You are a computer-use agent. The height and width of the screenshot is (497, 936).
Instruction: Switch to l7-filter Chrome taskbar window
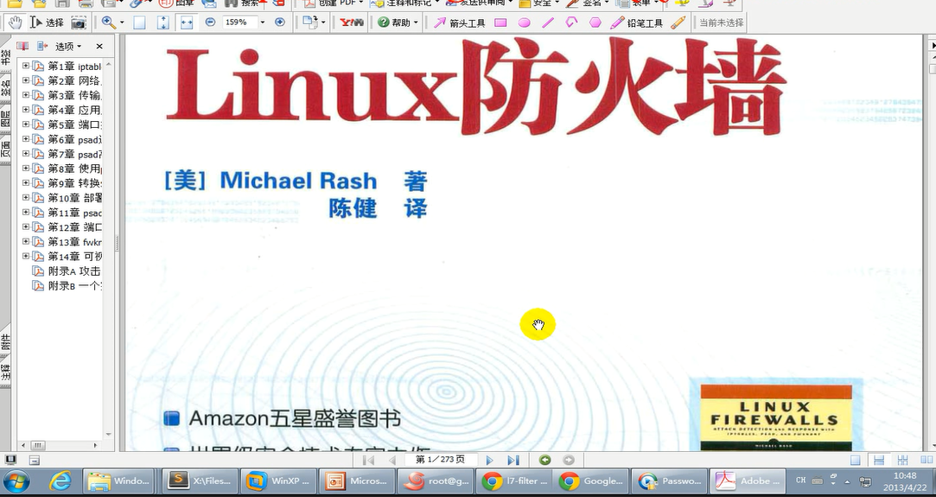(514, 481)
